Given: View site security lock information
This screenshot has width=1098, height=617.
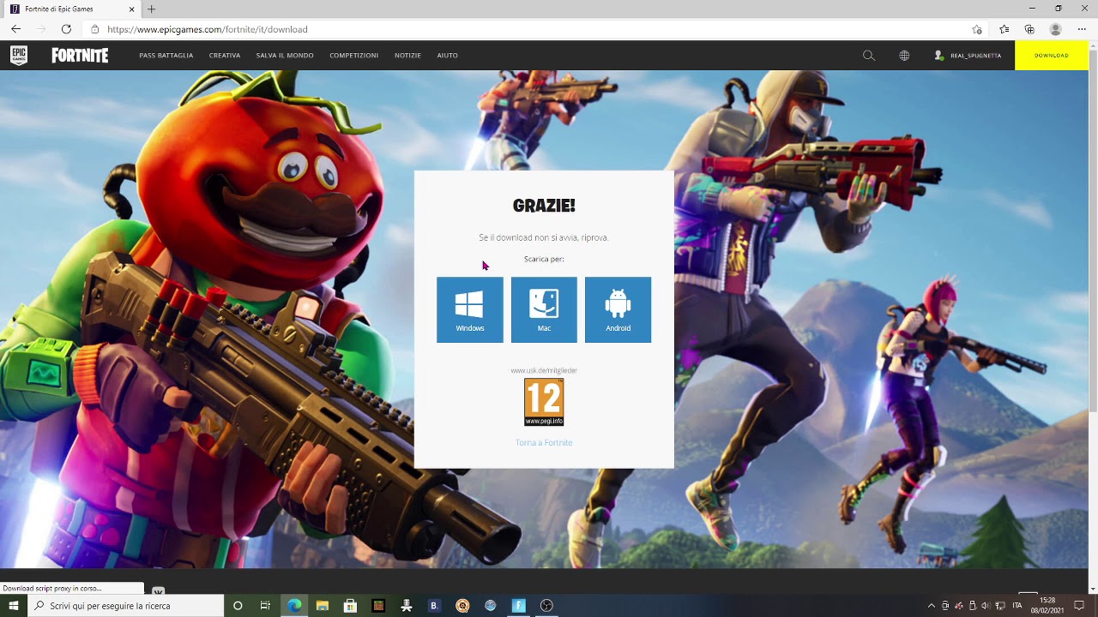Looking at the screenshot, I should pyautogui.click(x=95, y=29).
